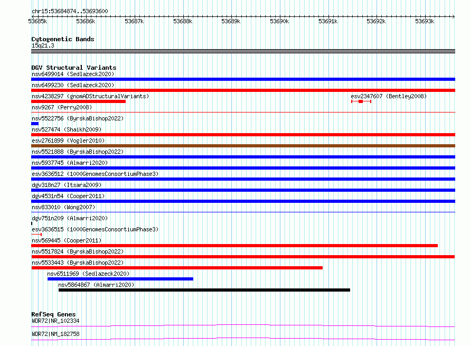The image size is (470, 346).
Task: Click the WDR72|NM_182758 gene label
Action: (55, 334)
